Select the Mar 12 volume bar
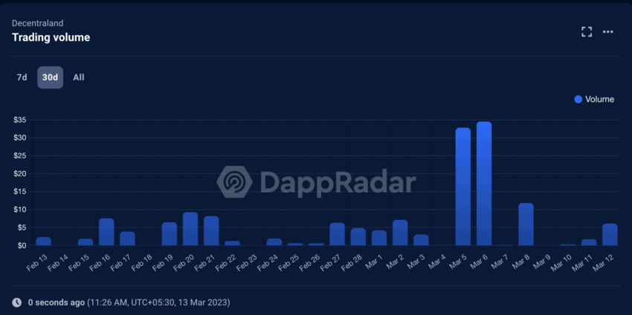Image resolution: width=632 pixels, height=315 pixels. click(x=610, y=235)
